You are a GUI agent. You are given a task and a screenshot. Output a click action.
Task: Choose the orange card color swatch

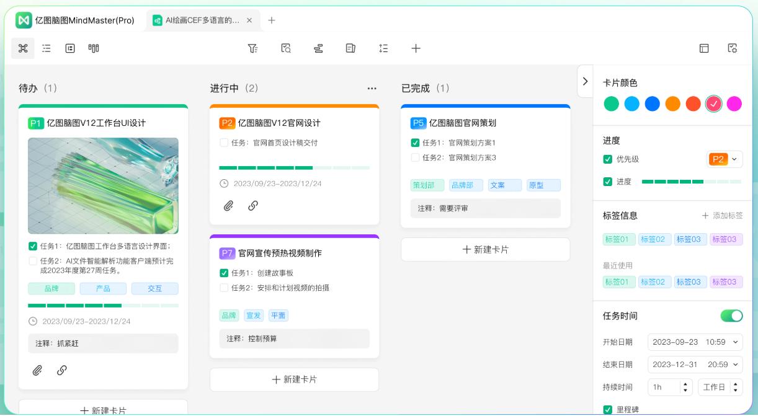(x=673, y=104)
